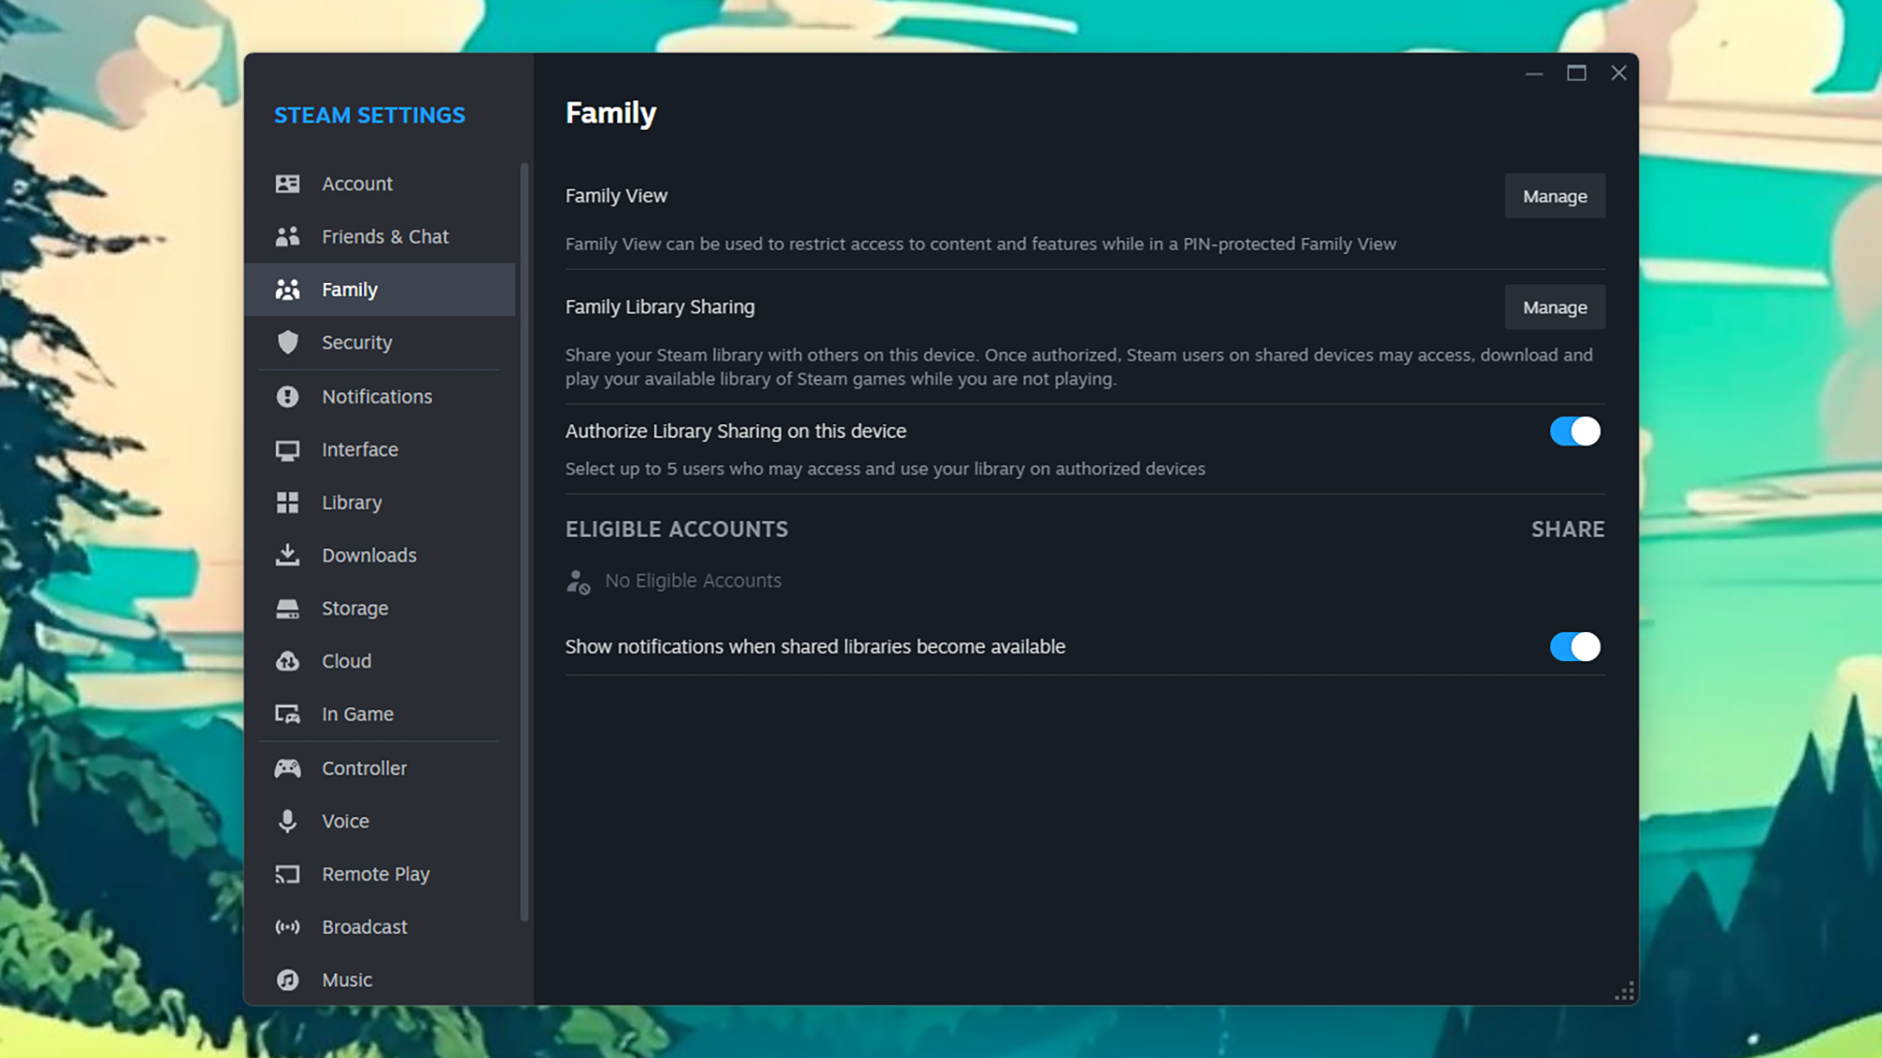Screen dimensions: 1882x1058
Task: Select the Storage drive icon
Action: (290, 608)
